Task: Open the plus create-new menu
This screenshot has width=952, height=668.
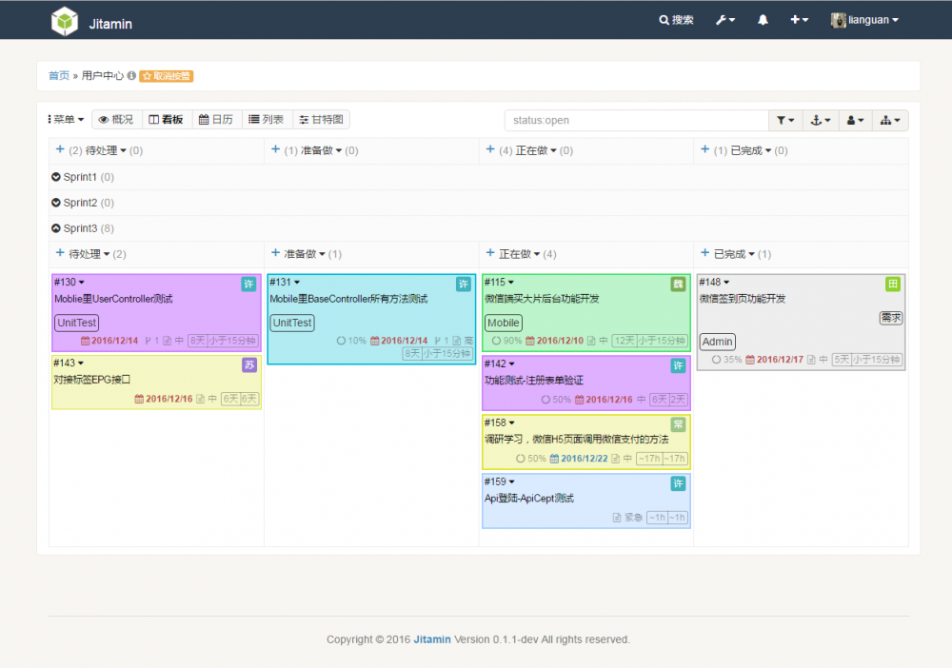Action: 799,20
